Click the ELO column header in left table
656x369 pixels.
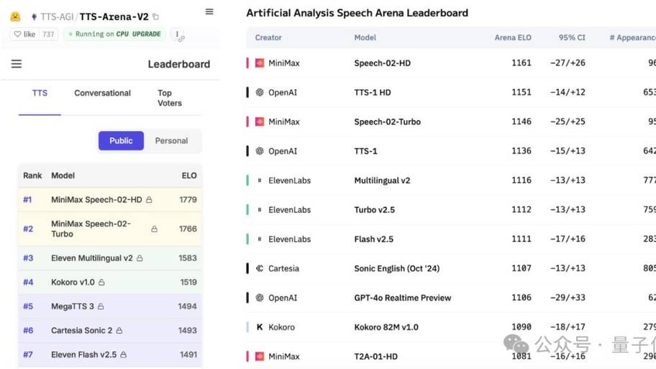coord(188,176)
